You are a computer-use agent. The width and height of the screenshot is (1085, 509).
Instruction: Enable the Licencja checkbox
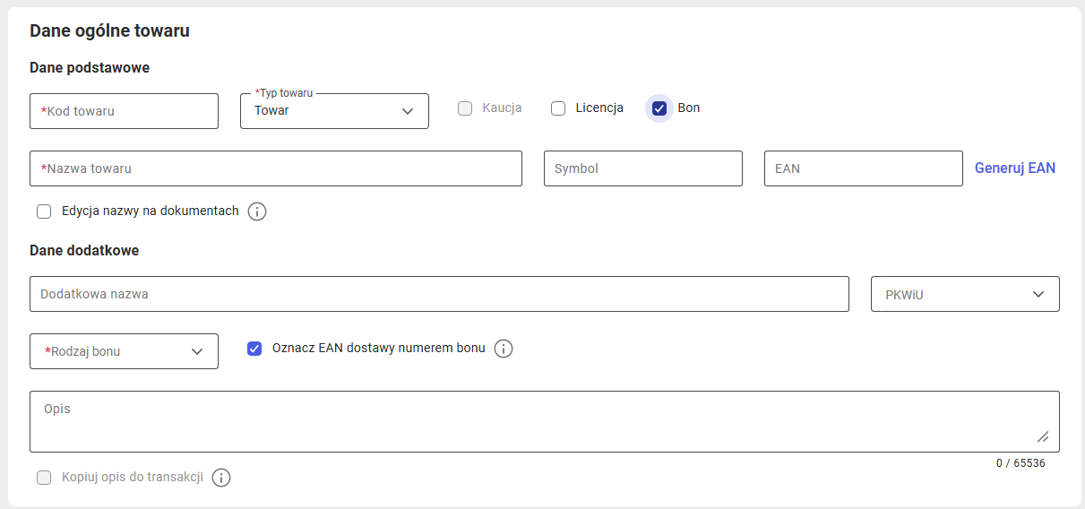click(558, 108)
